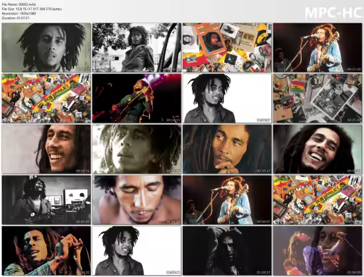The image size is (364, 277).
Task: Open concert guitar thumbnail stamped 00:48:07
Action: coord(227,200)
